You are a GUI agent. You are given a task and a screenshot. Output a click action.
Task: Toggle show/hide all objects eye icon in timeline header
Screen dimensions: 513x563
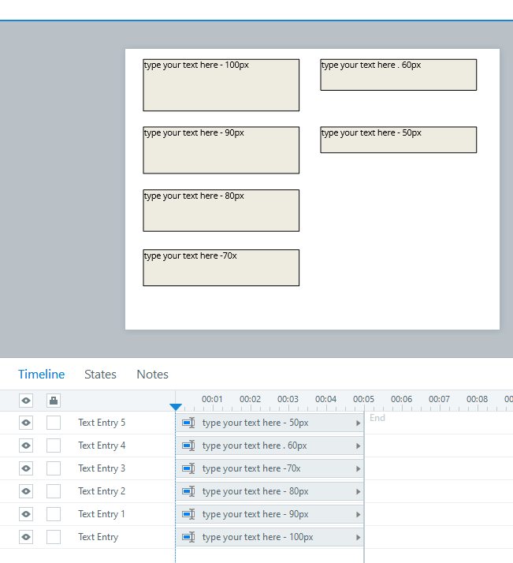(26, 401)
